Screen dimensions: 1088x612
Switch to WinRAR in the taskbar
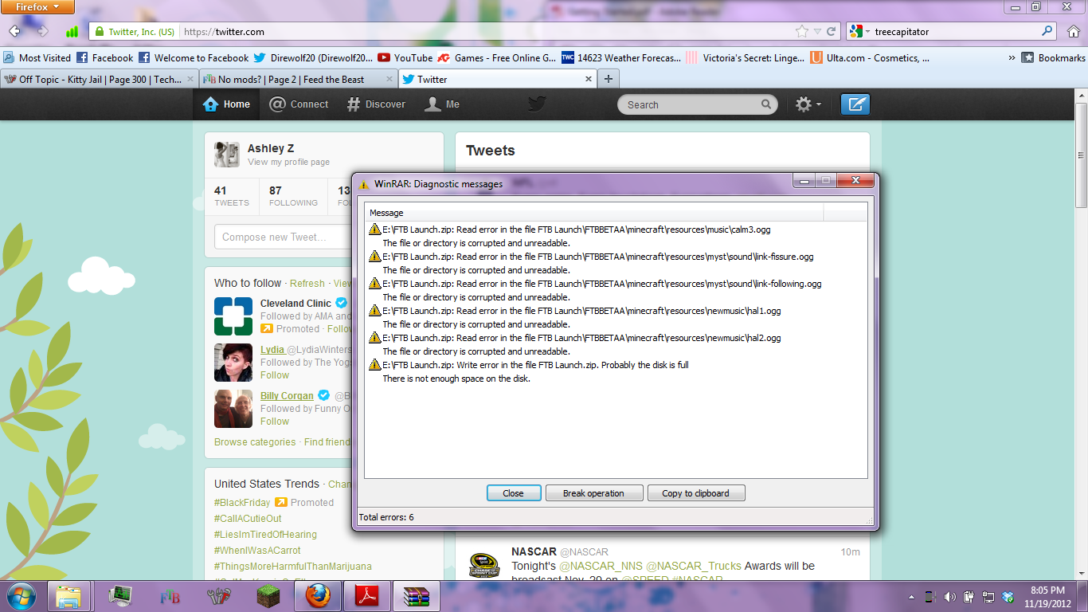coord(417,596)
